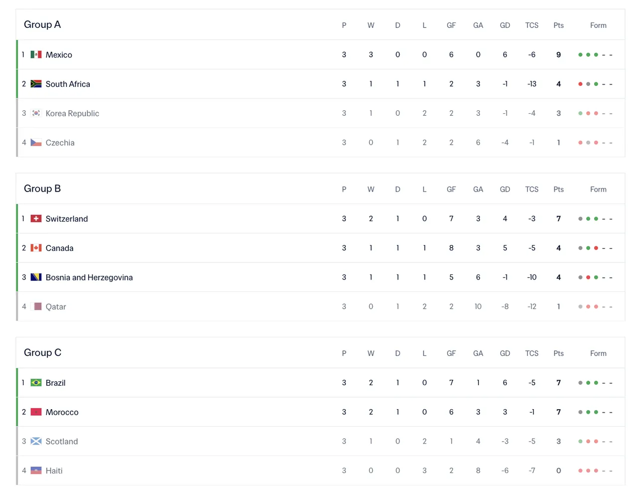
Task: Click the TCS column header in Group A
Action: point(532,25)
